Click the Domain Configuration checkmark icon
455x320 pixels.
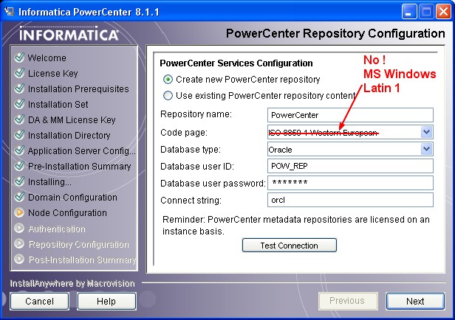click(19, 197)
